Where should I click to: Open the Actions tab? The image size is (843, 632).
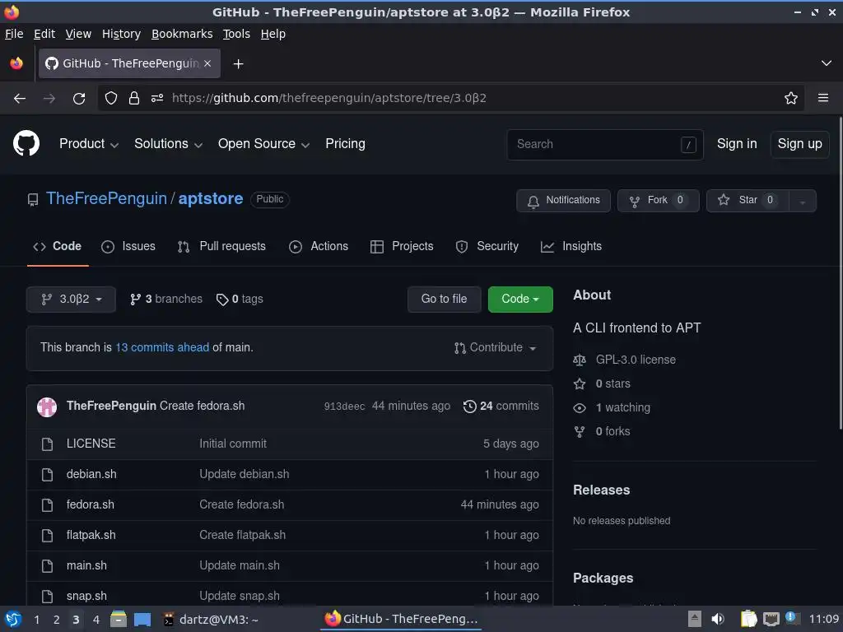[x=319, y=247]
